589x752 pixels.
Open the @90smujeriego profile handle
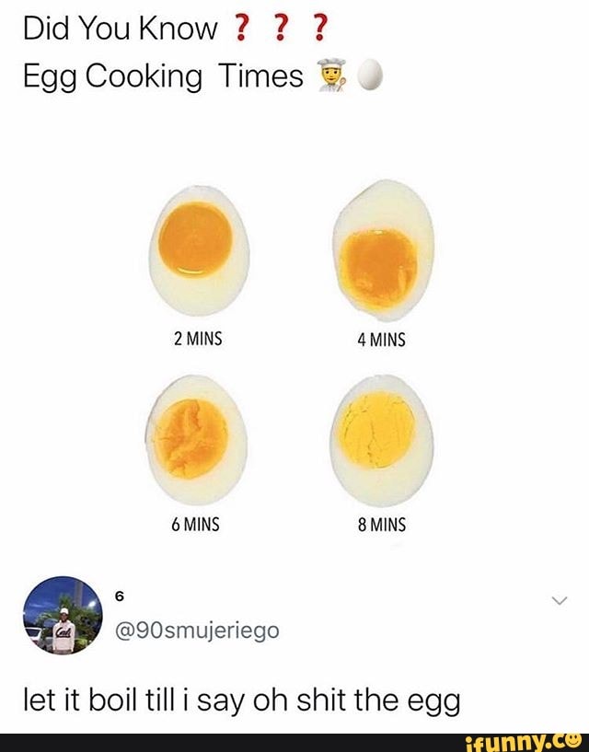[195, 631]
